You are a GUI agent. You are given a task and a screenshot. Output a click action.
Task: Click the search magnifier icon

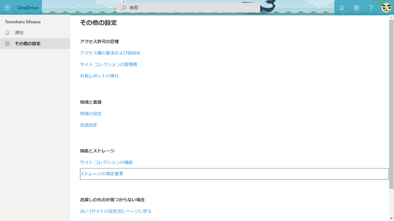coord(123,8)
